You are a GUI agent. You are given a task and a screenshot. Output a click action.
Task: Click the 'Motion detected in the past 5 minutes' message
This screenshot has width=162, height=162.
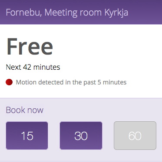click(x=71, y=82)
